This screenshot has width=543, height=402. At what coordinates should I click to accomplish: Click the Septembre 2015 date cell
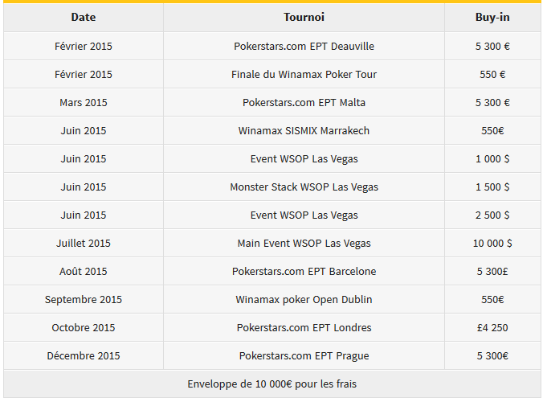click(84, 299)
